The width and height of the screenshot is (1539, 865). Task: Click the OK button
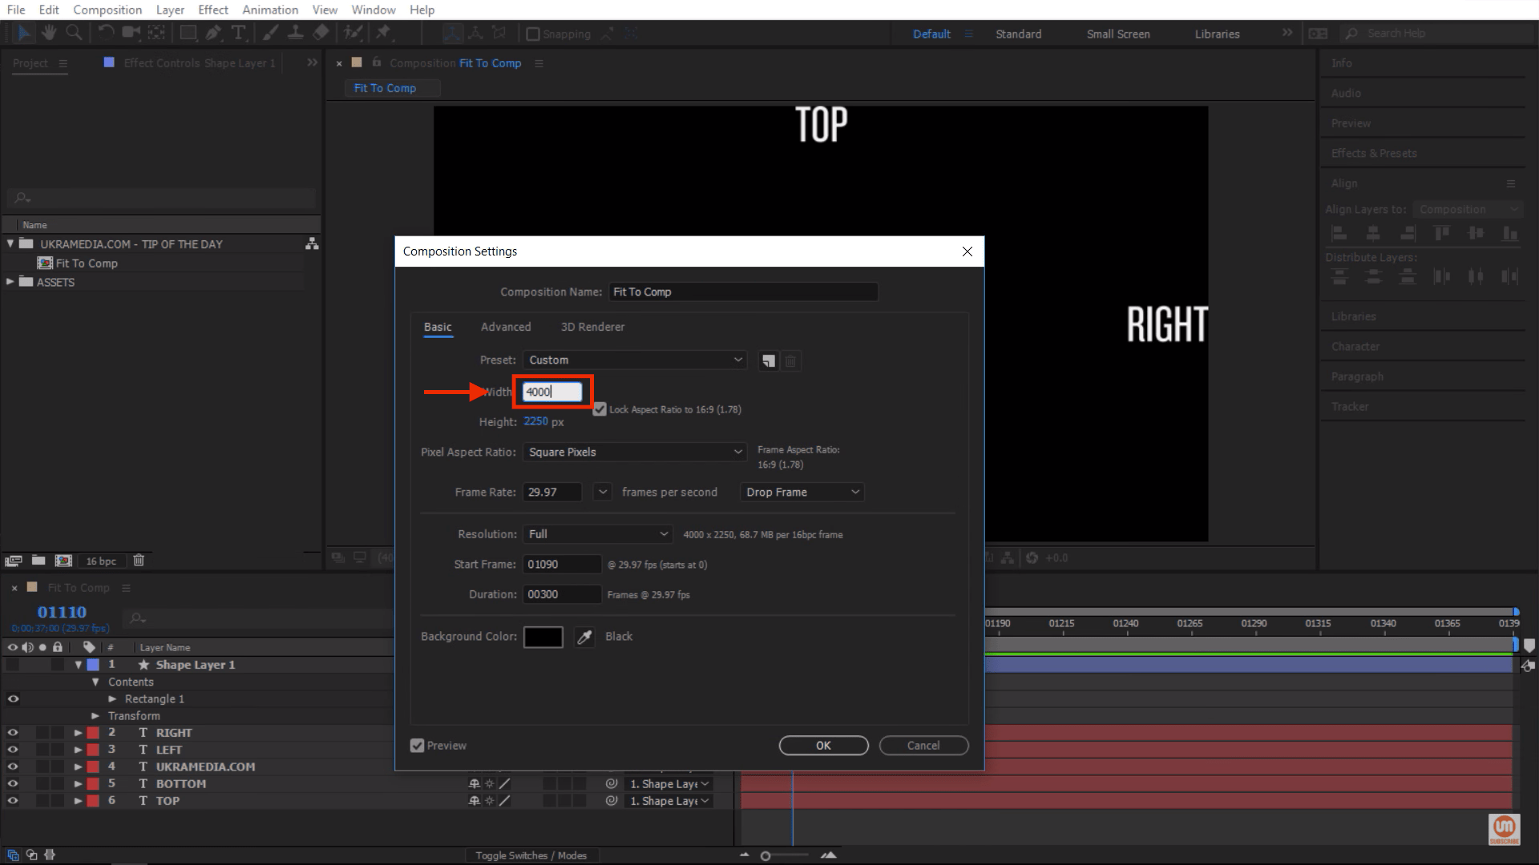pos(823,745)
